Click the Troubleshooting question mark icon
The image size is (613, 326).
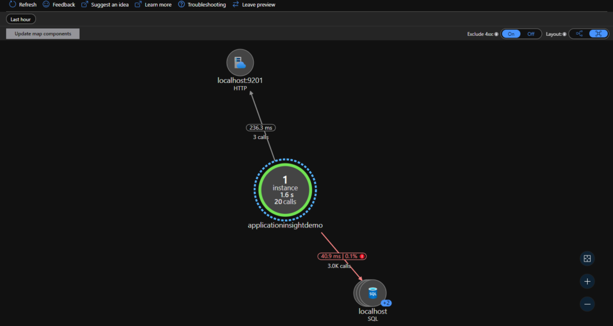click(x=181, y=4)
